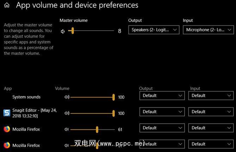The image size is (236, 152).
Task: Expand System sounds Input Default dropdown
Action: point(211,95)
